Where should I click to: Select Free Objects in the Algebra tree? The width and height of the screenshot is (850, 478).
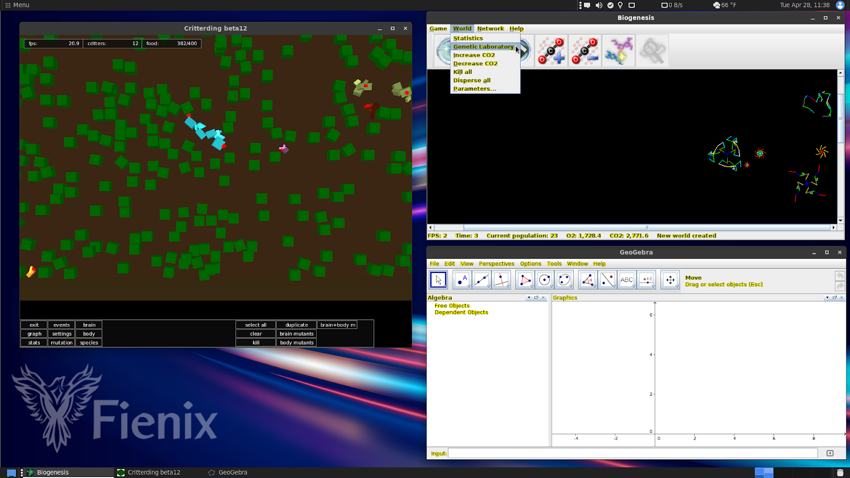pyautogui.click(x=452, y=305)
